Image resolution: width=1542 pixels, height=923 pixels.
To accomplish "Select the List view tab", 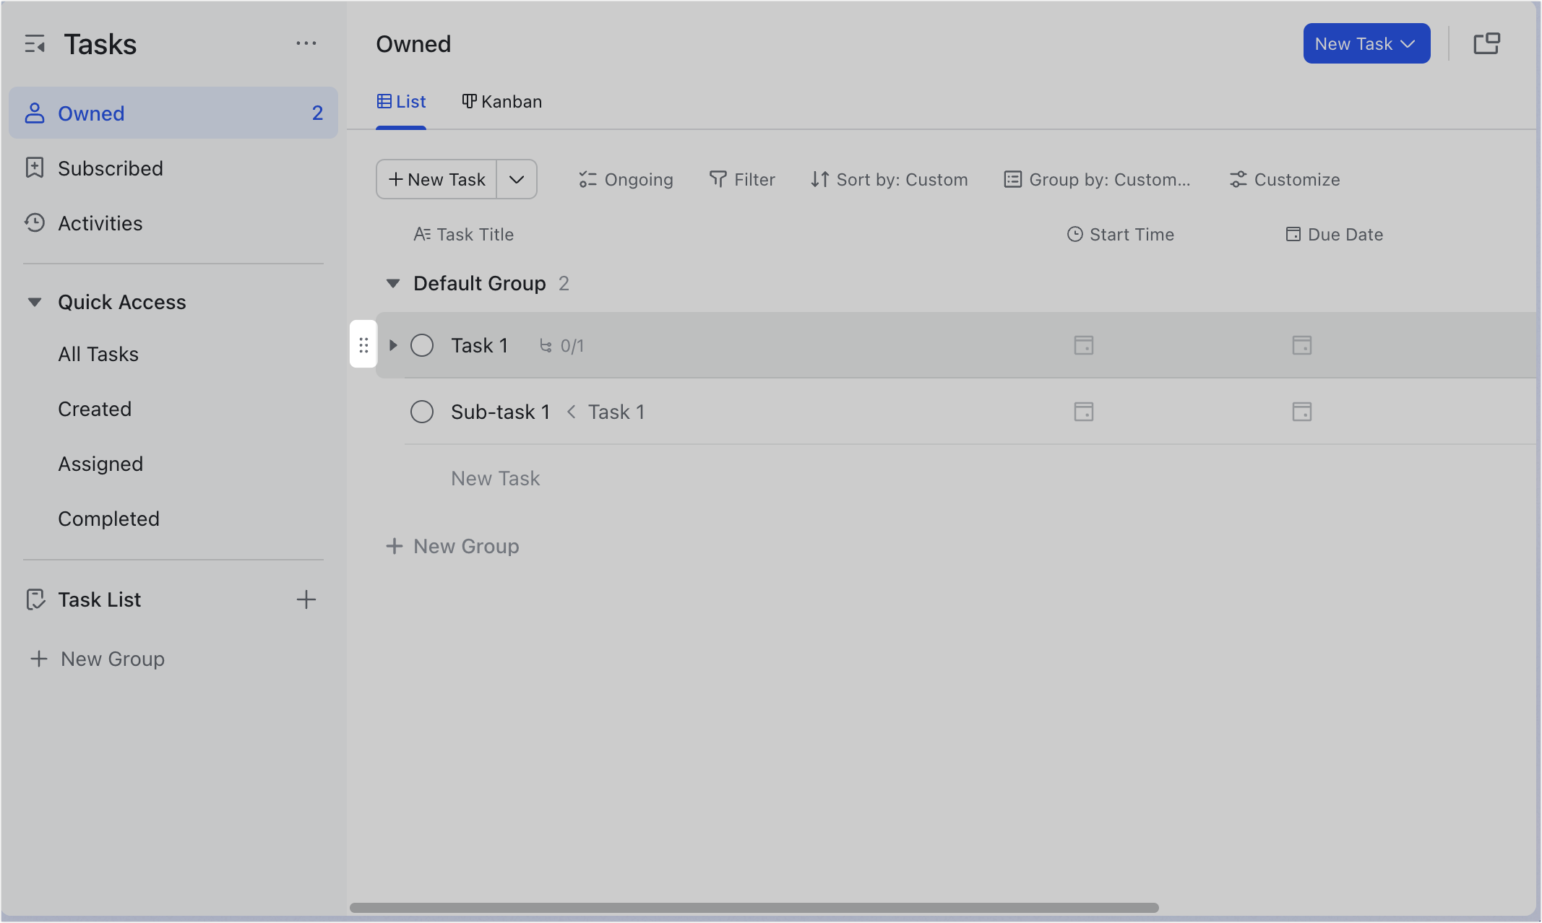I will click(401, 102).
